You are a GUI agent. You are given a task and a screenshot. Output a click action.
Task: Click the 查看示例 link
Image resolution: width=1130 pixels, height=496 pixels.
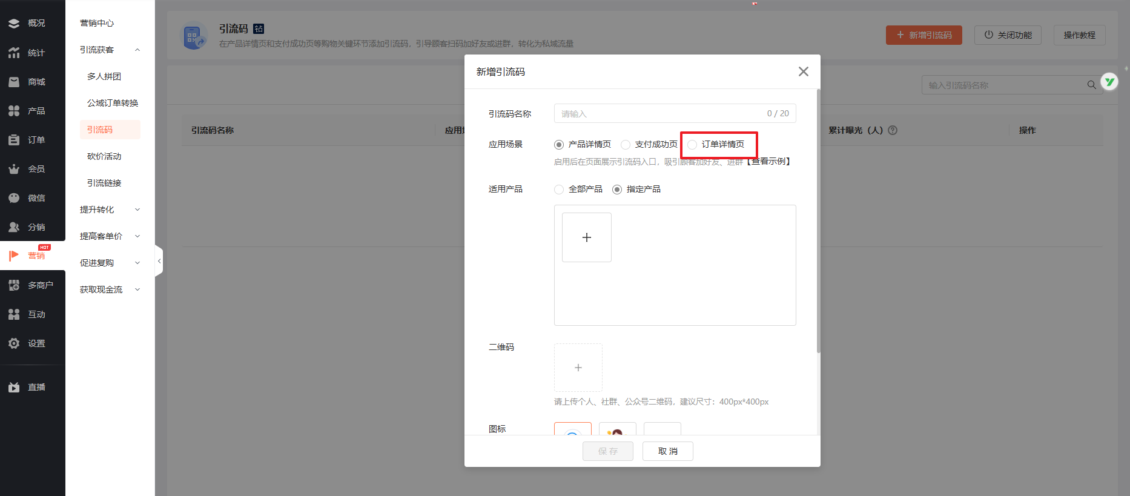(x=769, y=162)
